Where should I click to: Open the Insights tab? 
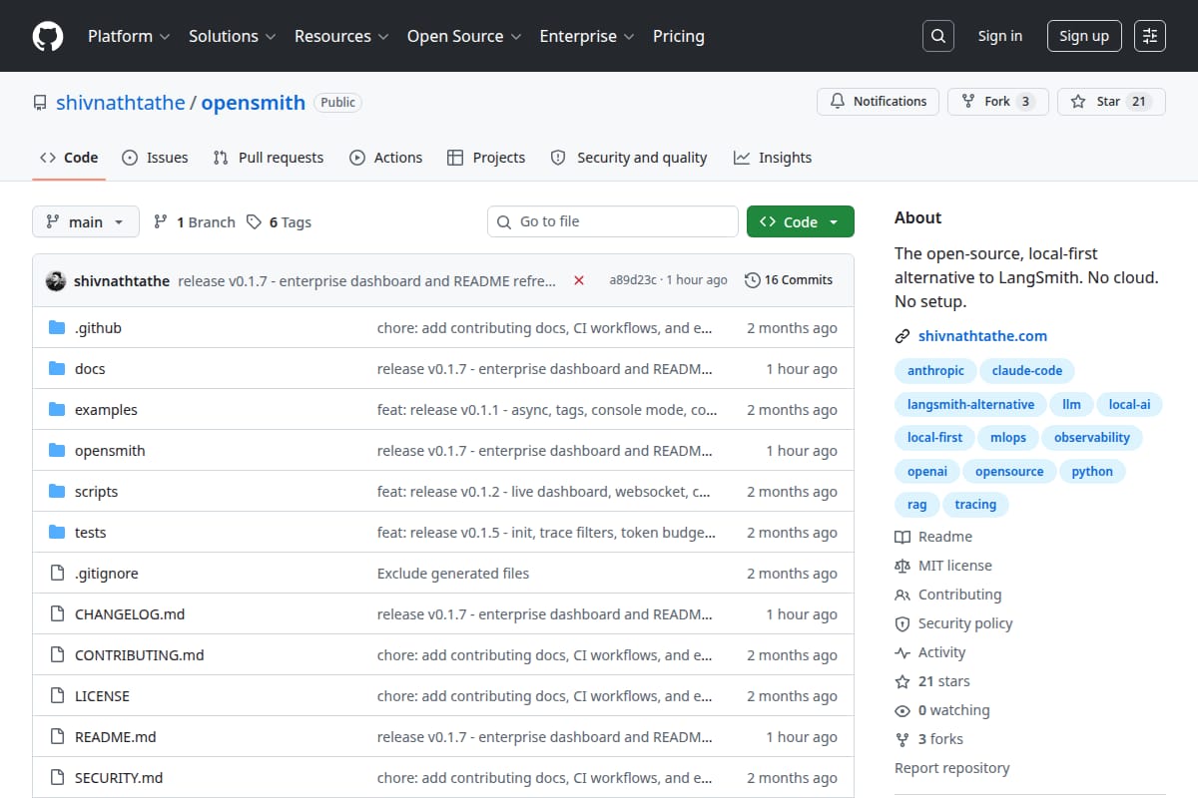point(773,158)
